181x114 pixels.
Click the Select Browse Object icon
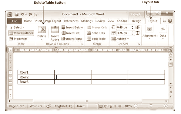171,92
